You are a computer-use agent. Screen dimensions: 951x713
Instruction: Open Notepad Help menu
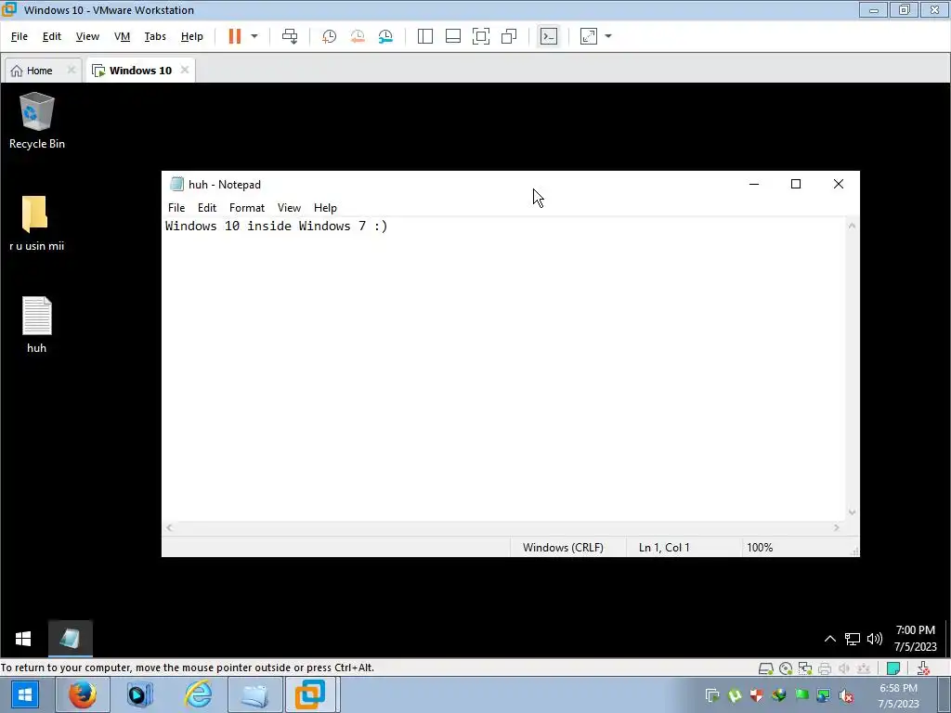pos(325,208)
